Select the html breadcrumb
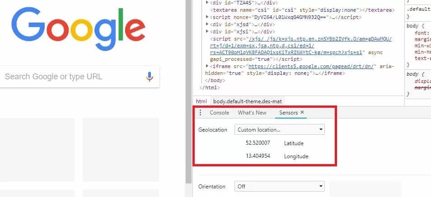 (x=201, y=101)
